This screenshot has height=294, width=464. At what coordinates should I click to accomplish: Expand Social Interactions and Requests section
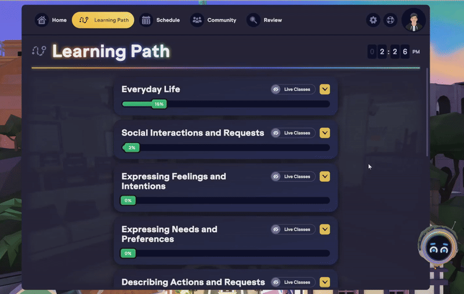pyautogui.click(x=325, y=133)
